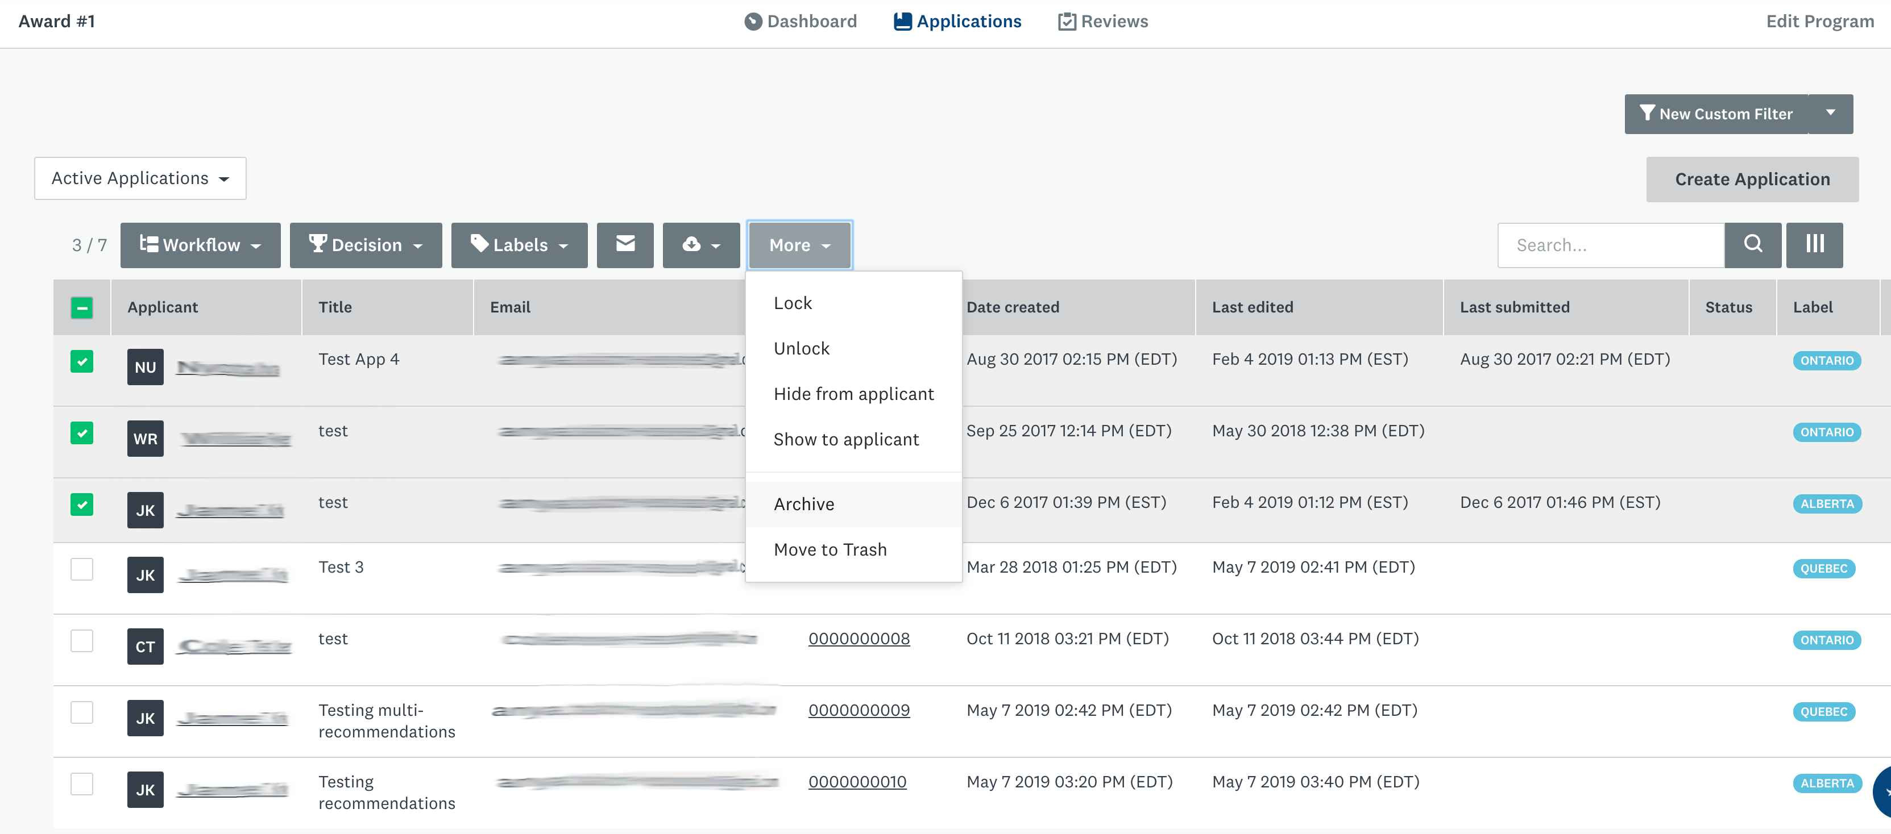Click the magnifying glass search button
Image resolution: width=1891 pixels, height=834 pixels.
[1753, 245]
